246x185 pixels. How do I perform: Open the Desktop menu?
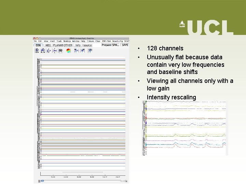(67, 41)
